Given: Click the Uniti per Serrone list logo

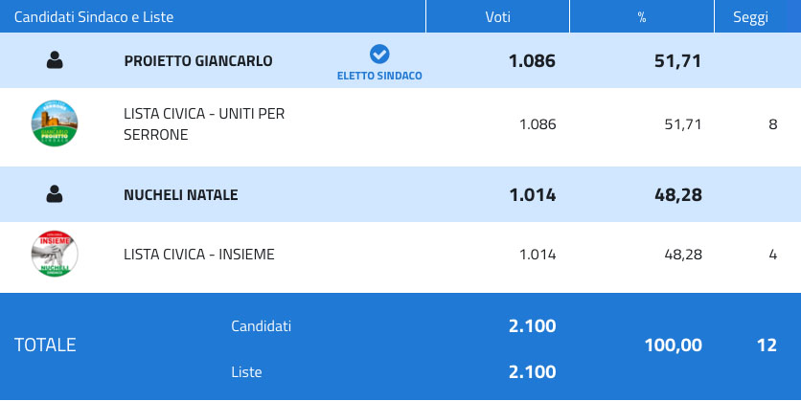Looking at the screenshot, I should (55, 123).
